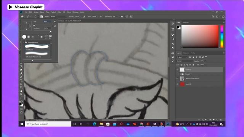Toggle the Brush Settings panel icon in options bar

(x=42, y=17)
